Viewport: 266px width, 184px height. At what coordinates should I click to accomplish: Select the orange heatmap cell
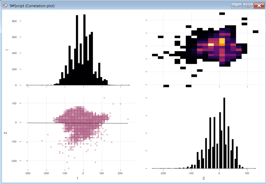pyautogui.click(x=222, y=45)
